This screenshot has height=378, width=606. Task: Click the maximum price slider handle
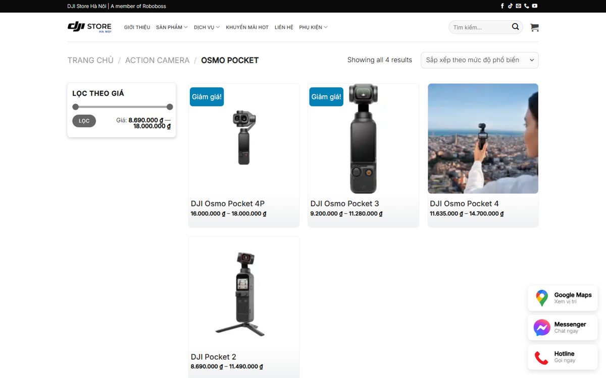click(170, 107)
